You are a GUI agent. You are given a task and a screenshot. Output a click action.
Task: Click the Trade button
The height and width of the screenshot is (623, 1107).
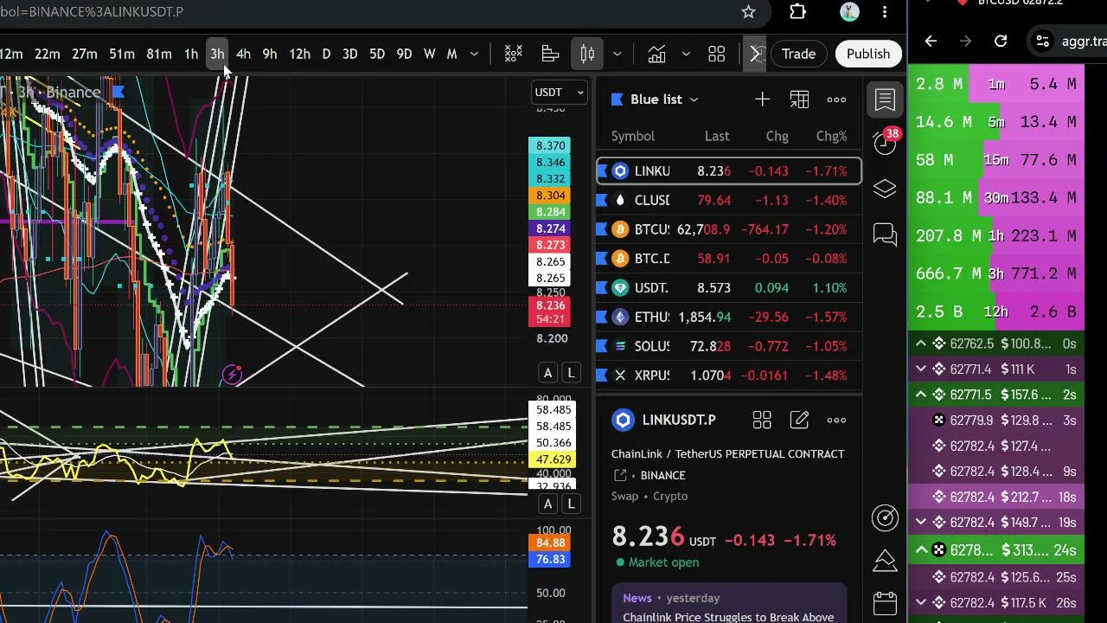pyautogui.click(x=798, y=55)
